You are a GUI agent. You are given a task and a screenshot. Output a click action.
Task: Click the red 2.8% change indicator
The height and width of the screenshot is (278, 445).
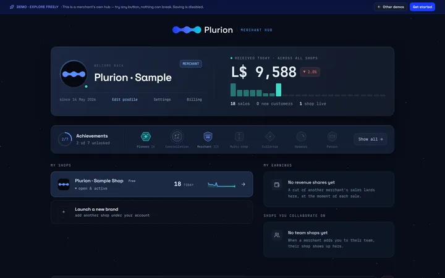(310, 72)
